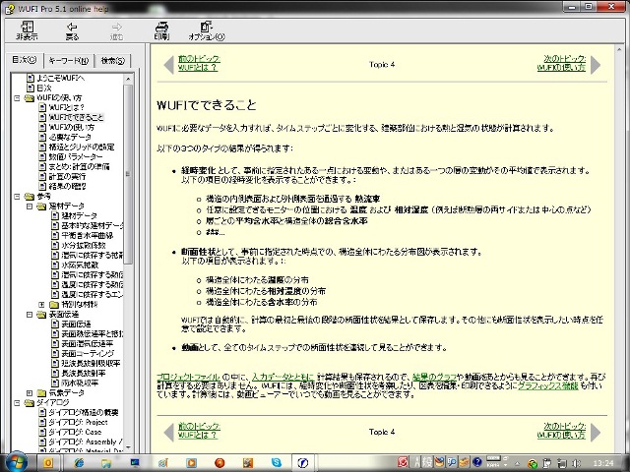Click the Windows Start orb
The image size is (630, 472).
[16, 462]
